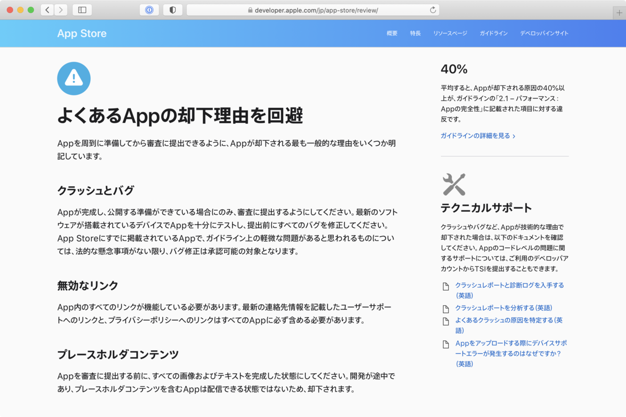The width and height of the screenshot is (626, 417).
Task: Click the クラッシュとバグ heading
Action: click(95, 190)
